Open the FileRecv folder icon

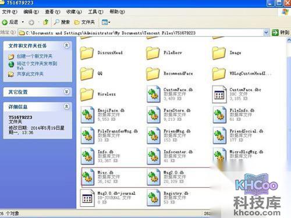(153, 53)
